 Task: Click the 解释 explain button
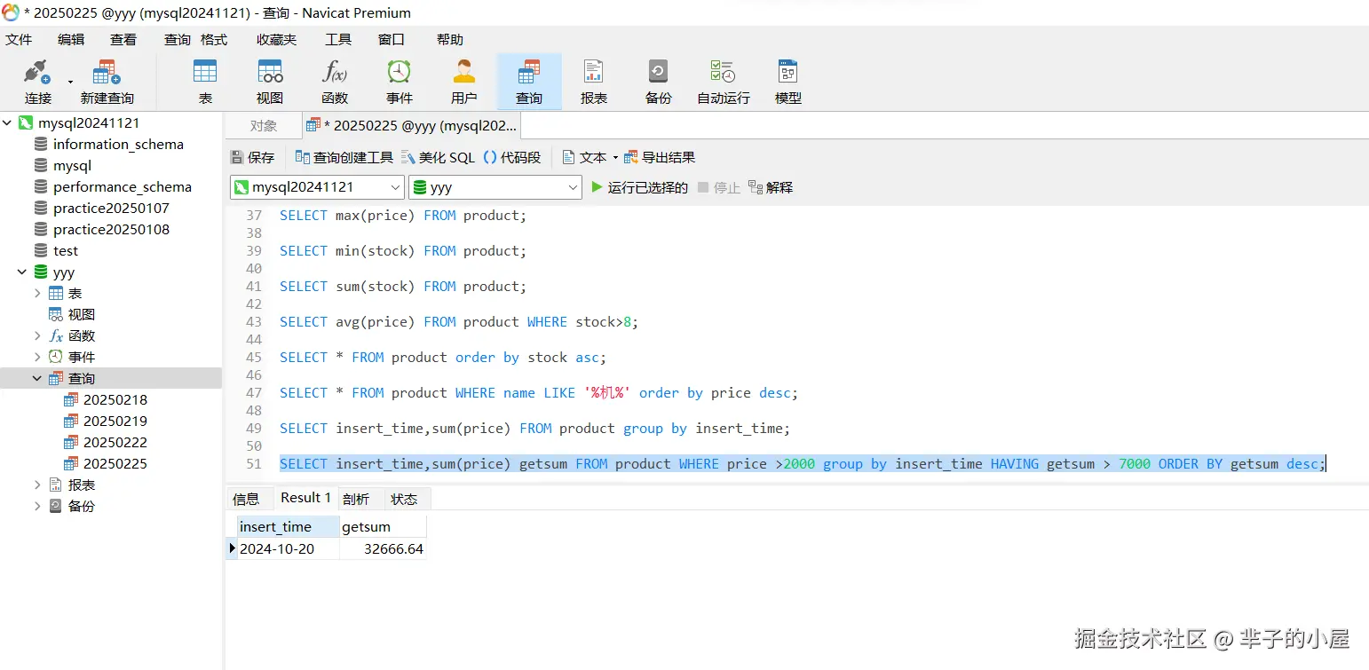point(771,187)
